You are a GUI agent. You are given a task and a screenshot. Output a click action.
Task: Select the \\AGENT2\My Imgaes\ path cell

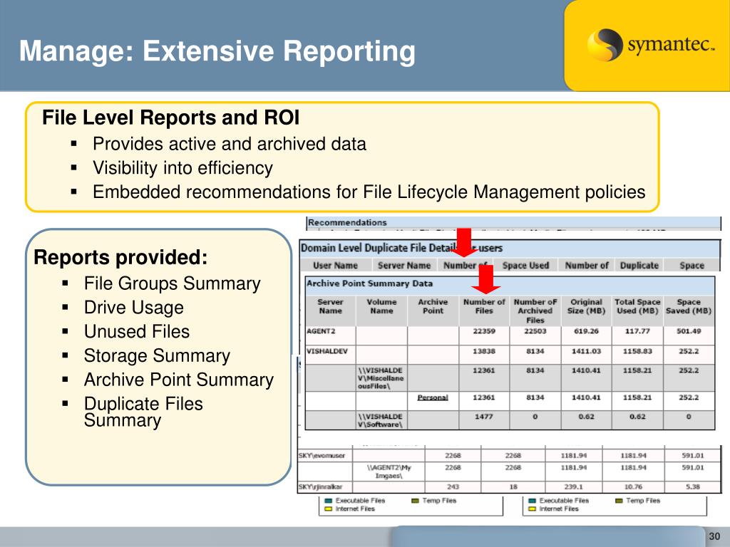(x=389, y=472)
